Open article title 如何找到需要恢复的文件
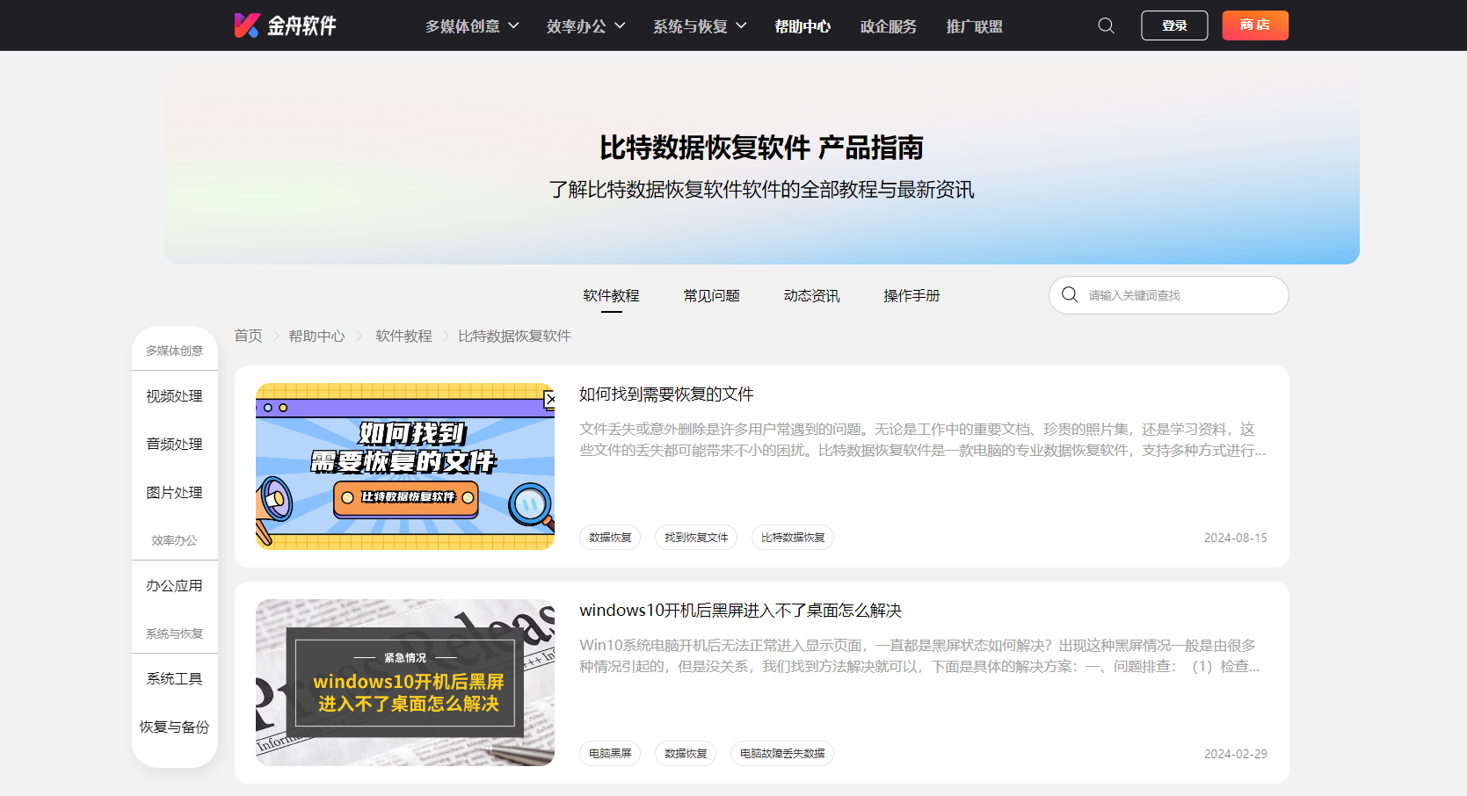Viewport: 1467px width, 796px height. 666,394
